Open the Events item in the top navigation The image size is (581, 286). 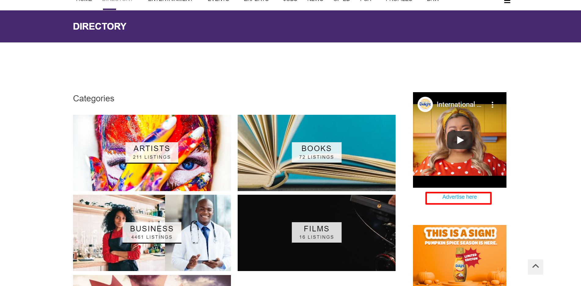pos(218,1)
